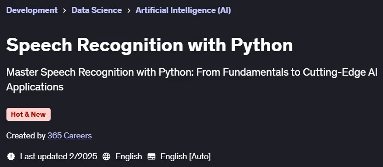383x167 pixels.
Task: Open the Artificial Intelligence (AI) breadcrumb link
Action: click(183, 10)
